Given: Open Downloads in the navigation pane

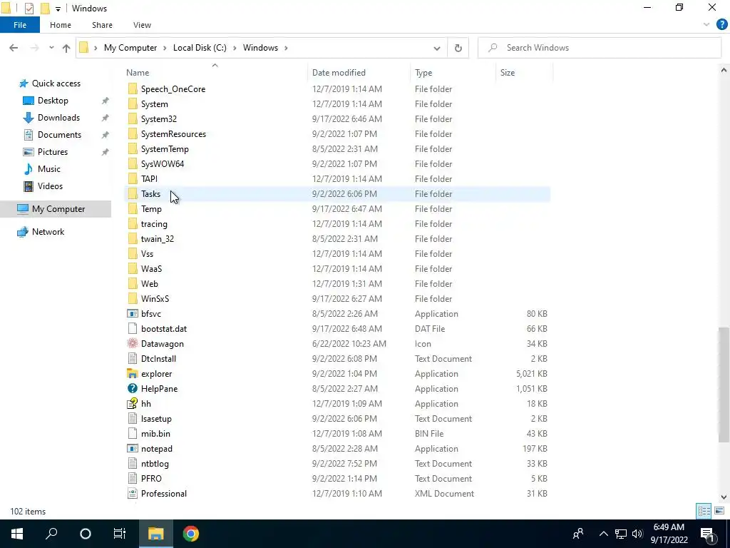Looking at the screenshot, I should pos(58,118).
